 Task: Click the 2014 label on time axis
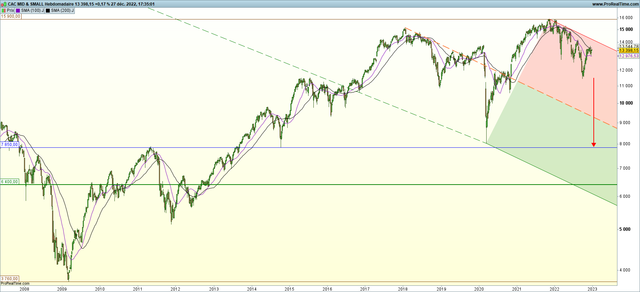pos(252,289)
